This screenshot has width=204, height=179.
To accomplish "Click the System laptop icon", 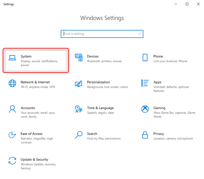I will 12,57.
